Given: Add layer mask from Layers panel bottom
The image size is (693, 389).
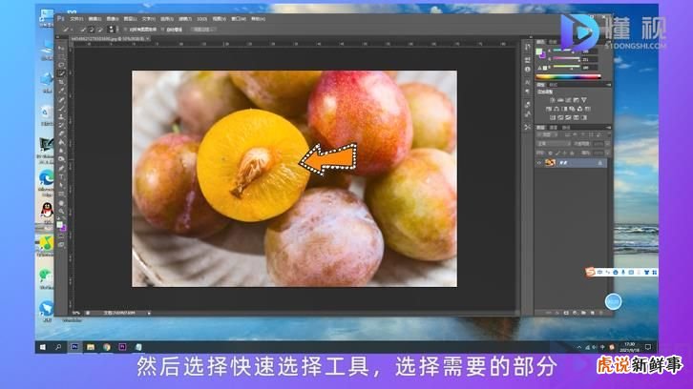Looking at the screenshot, I should 566,313.
